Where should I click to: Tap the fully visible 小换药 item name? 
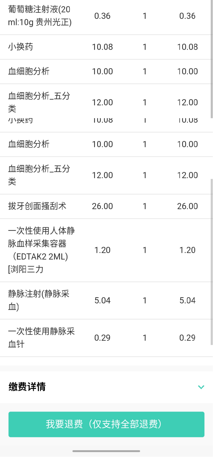20,47
